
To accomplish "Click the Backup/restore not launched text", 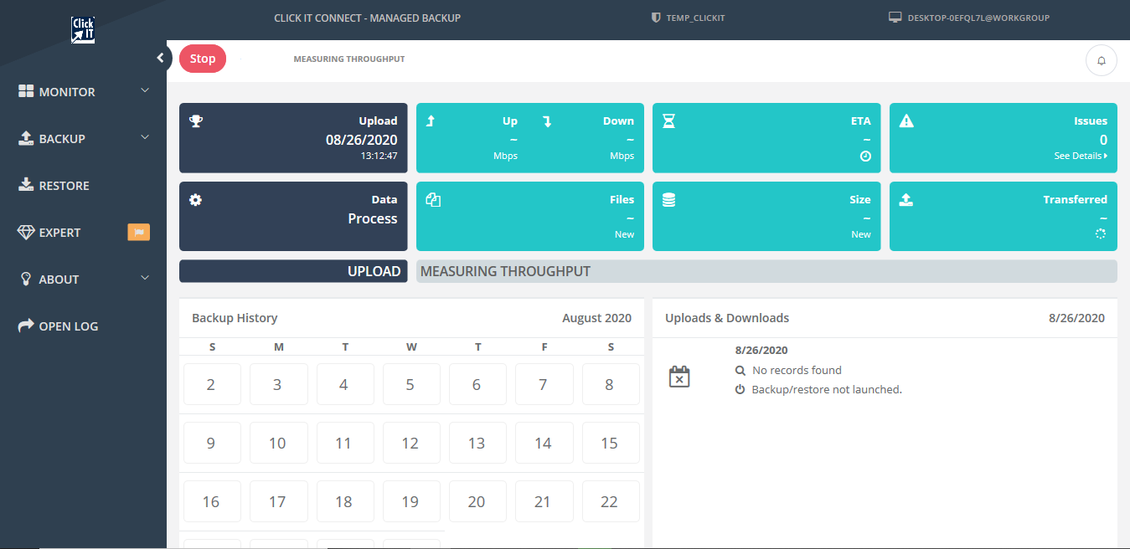I will pos(827,390).
